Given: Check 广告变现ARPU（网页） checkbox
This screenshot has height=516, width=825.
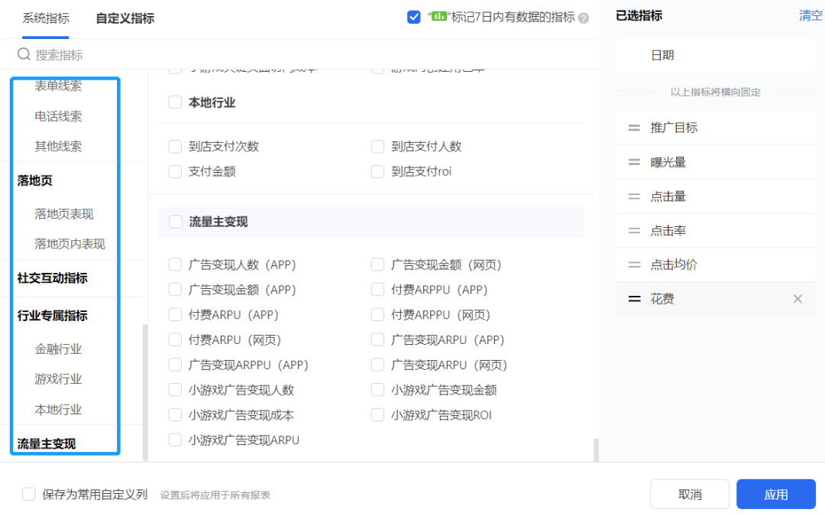Looking at the screenshot, I should [377, 365].
